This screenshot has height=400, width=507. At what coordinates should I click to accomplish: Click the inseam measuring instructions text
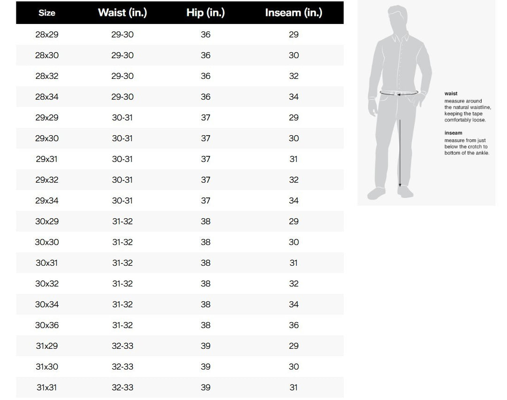(x=467, y=147)
